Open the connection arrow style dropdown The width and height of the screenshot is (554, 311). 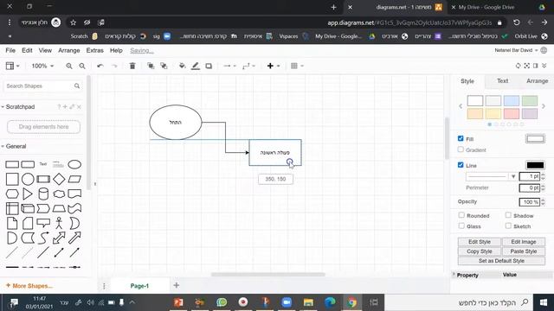coord(229,66)
